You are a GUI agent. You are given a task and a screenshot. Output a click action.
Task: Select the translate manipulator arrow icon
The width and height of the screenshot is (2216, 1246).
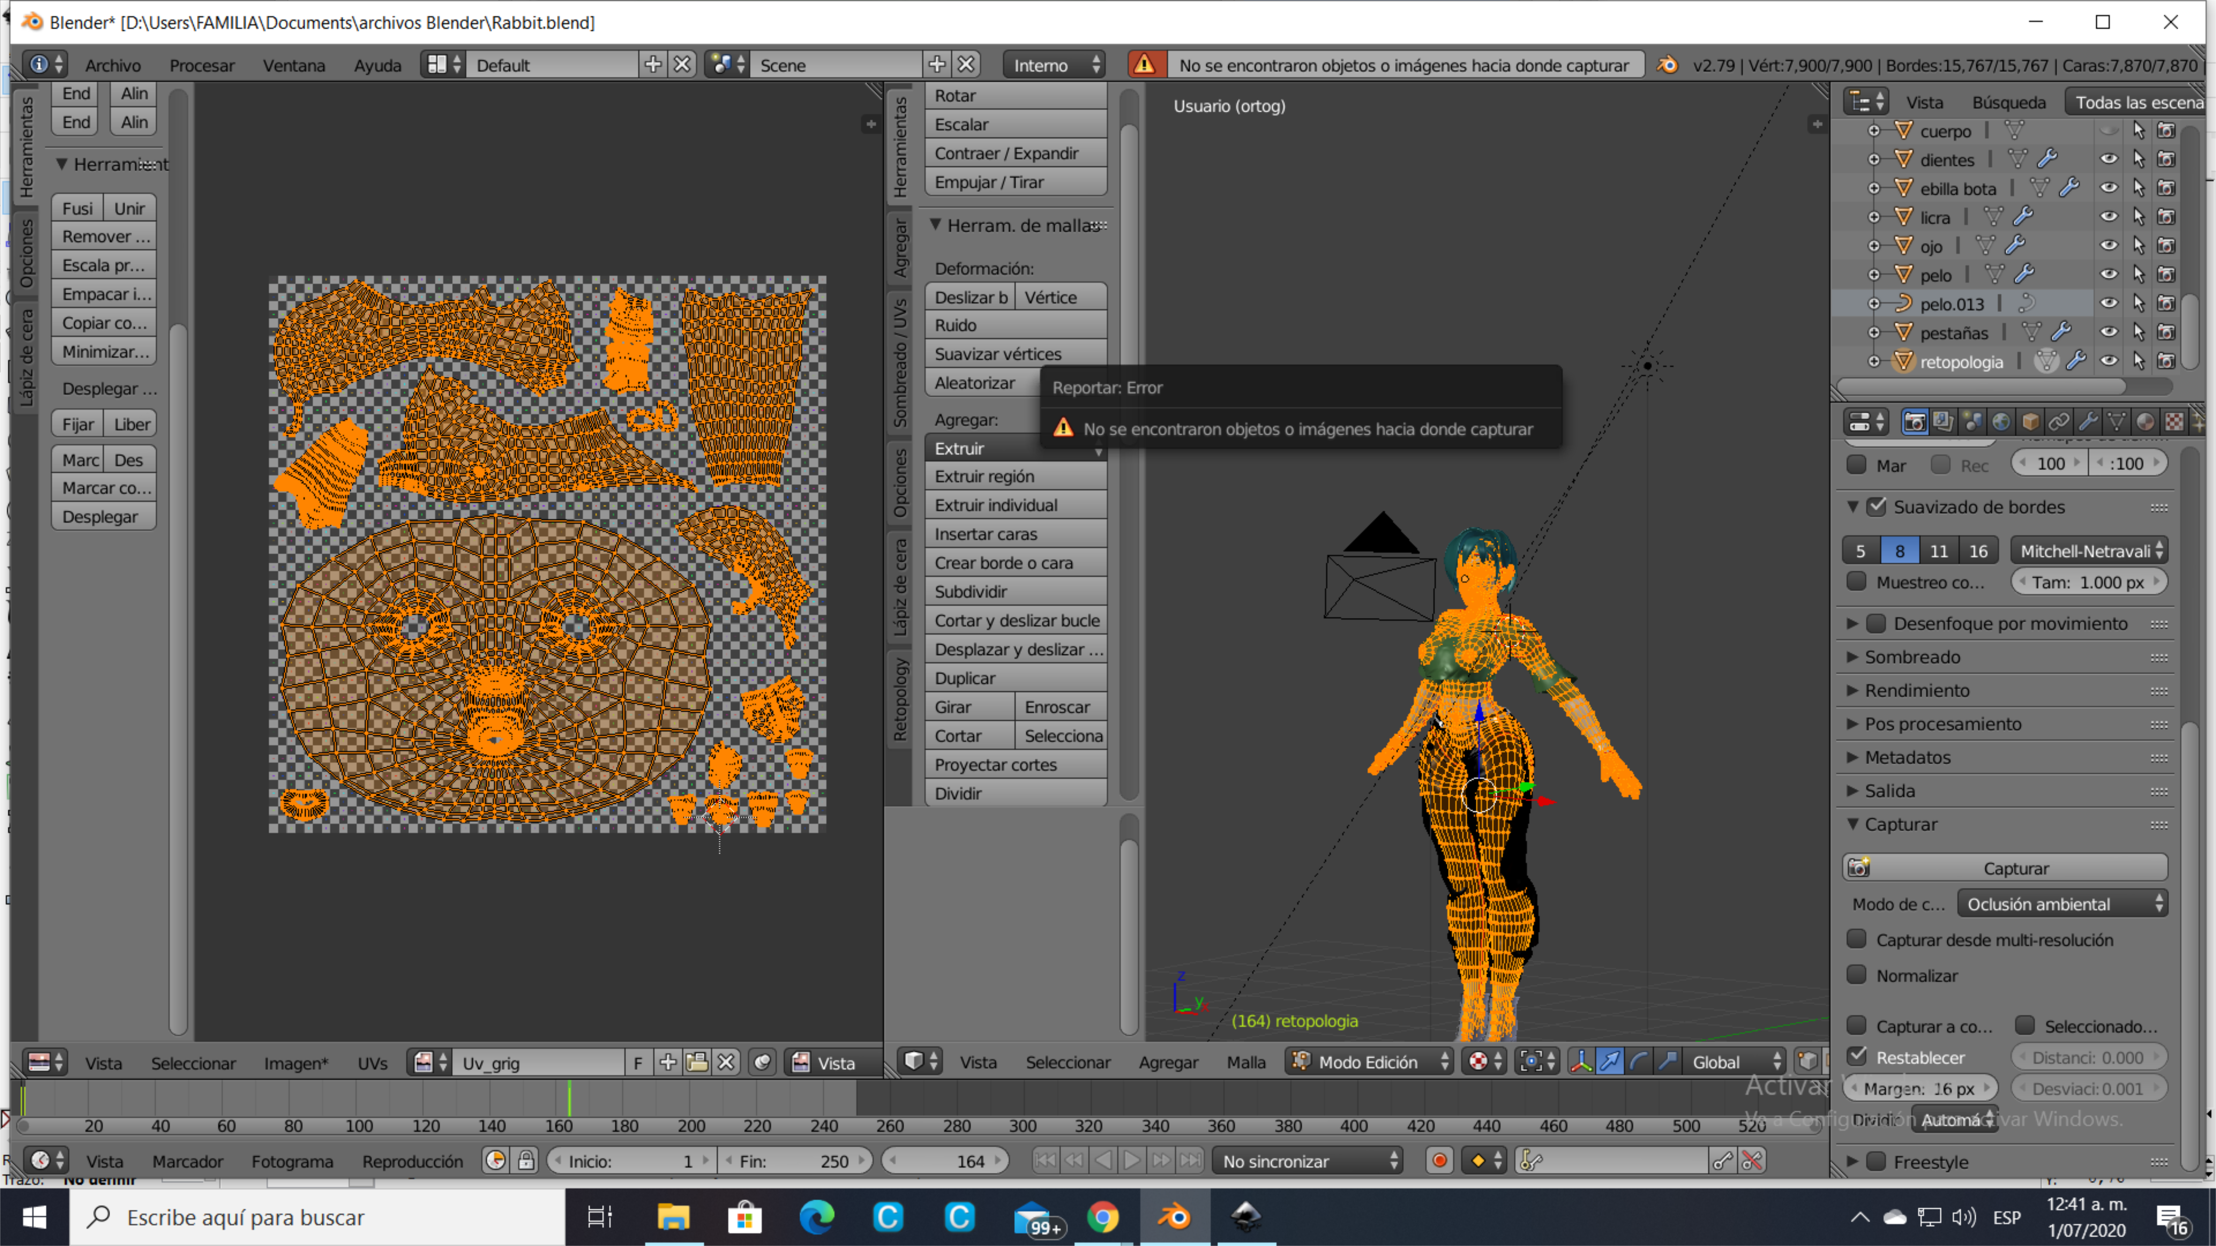(1610, 1062)
